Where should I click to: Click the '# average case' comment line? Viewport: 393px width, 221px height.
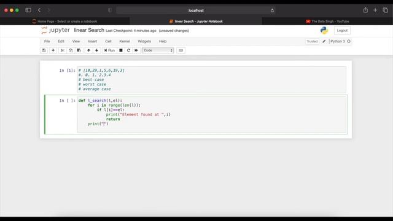[x=95, y=89]
